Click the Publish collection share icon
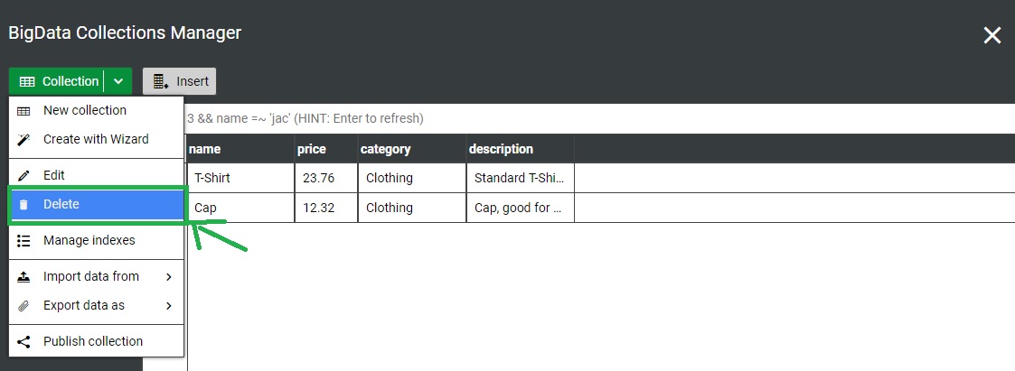The width and height of the screenshot is (1015, 371). [x=24, y=341]
